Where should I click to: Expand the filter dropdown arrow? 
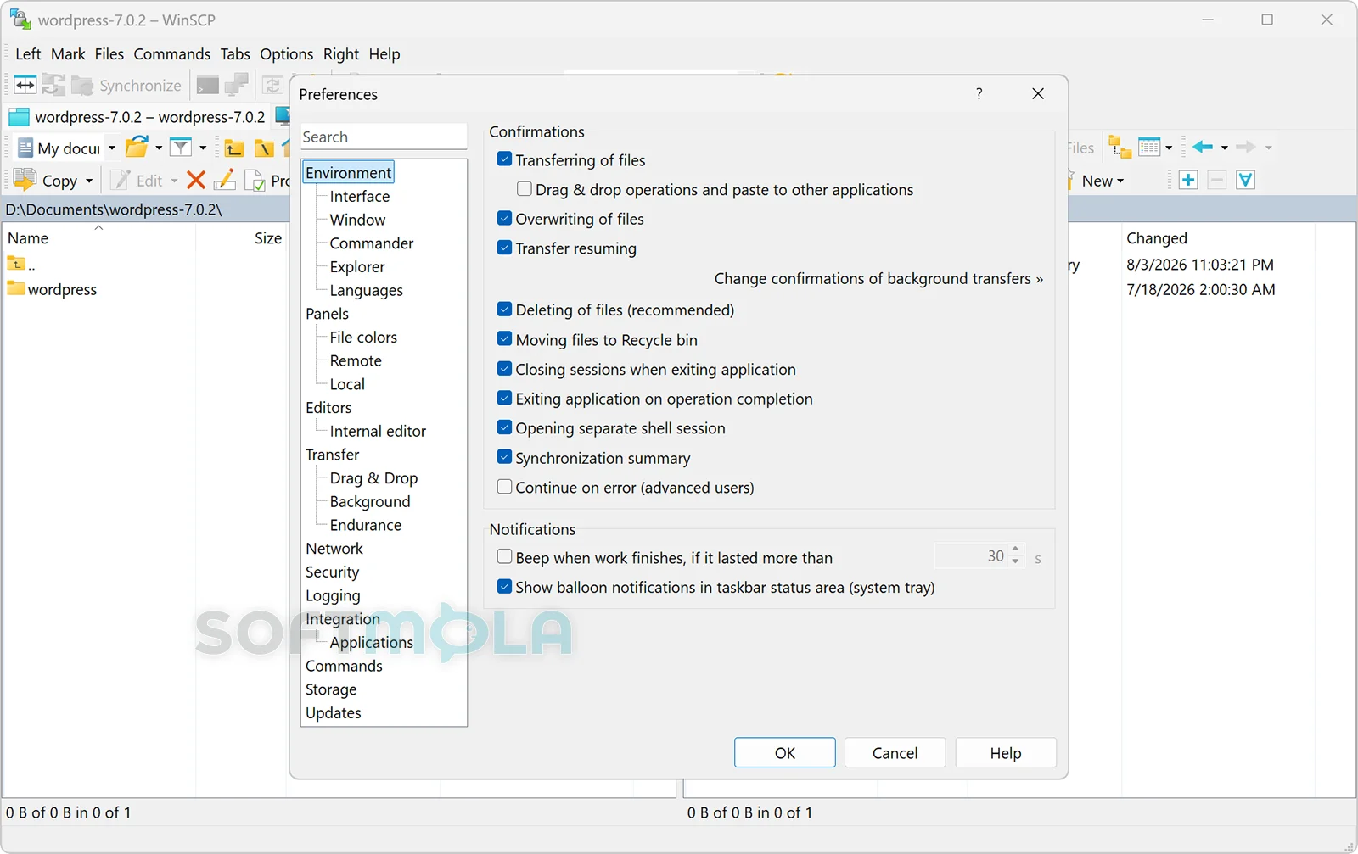click(203, 148)
